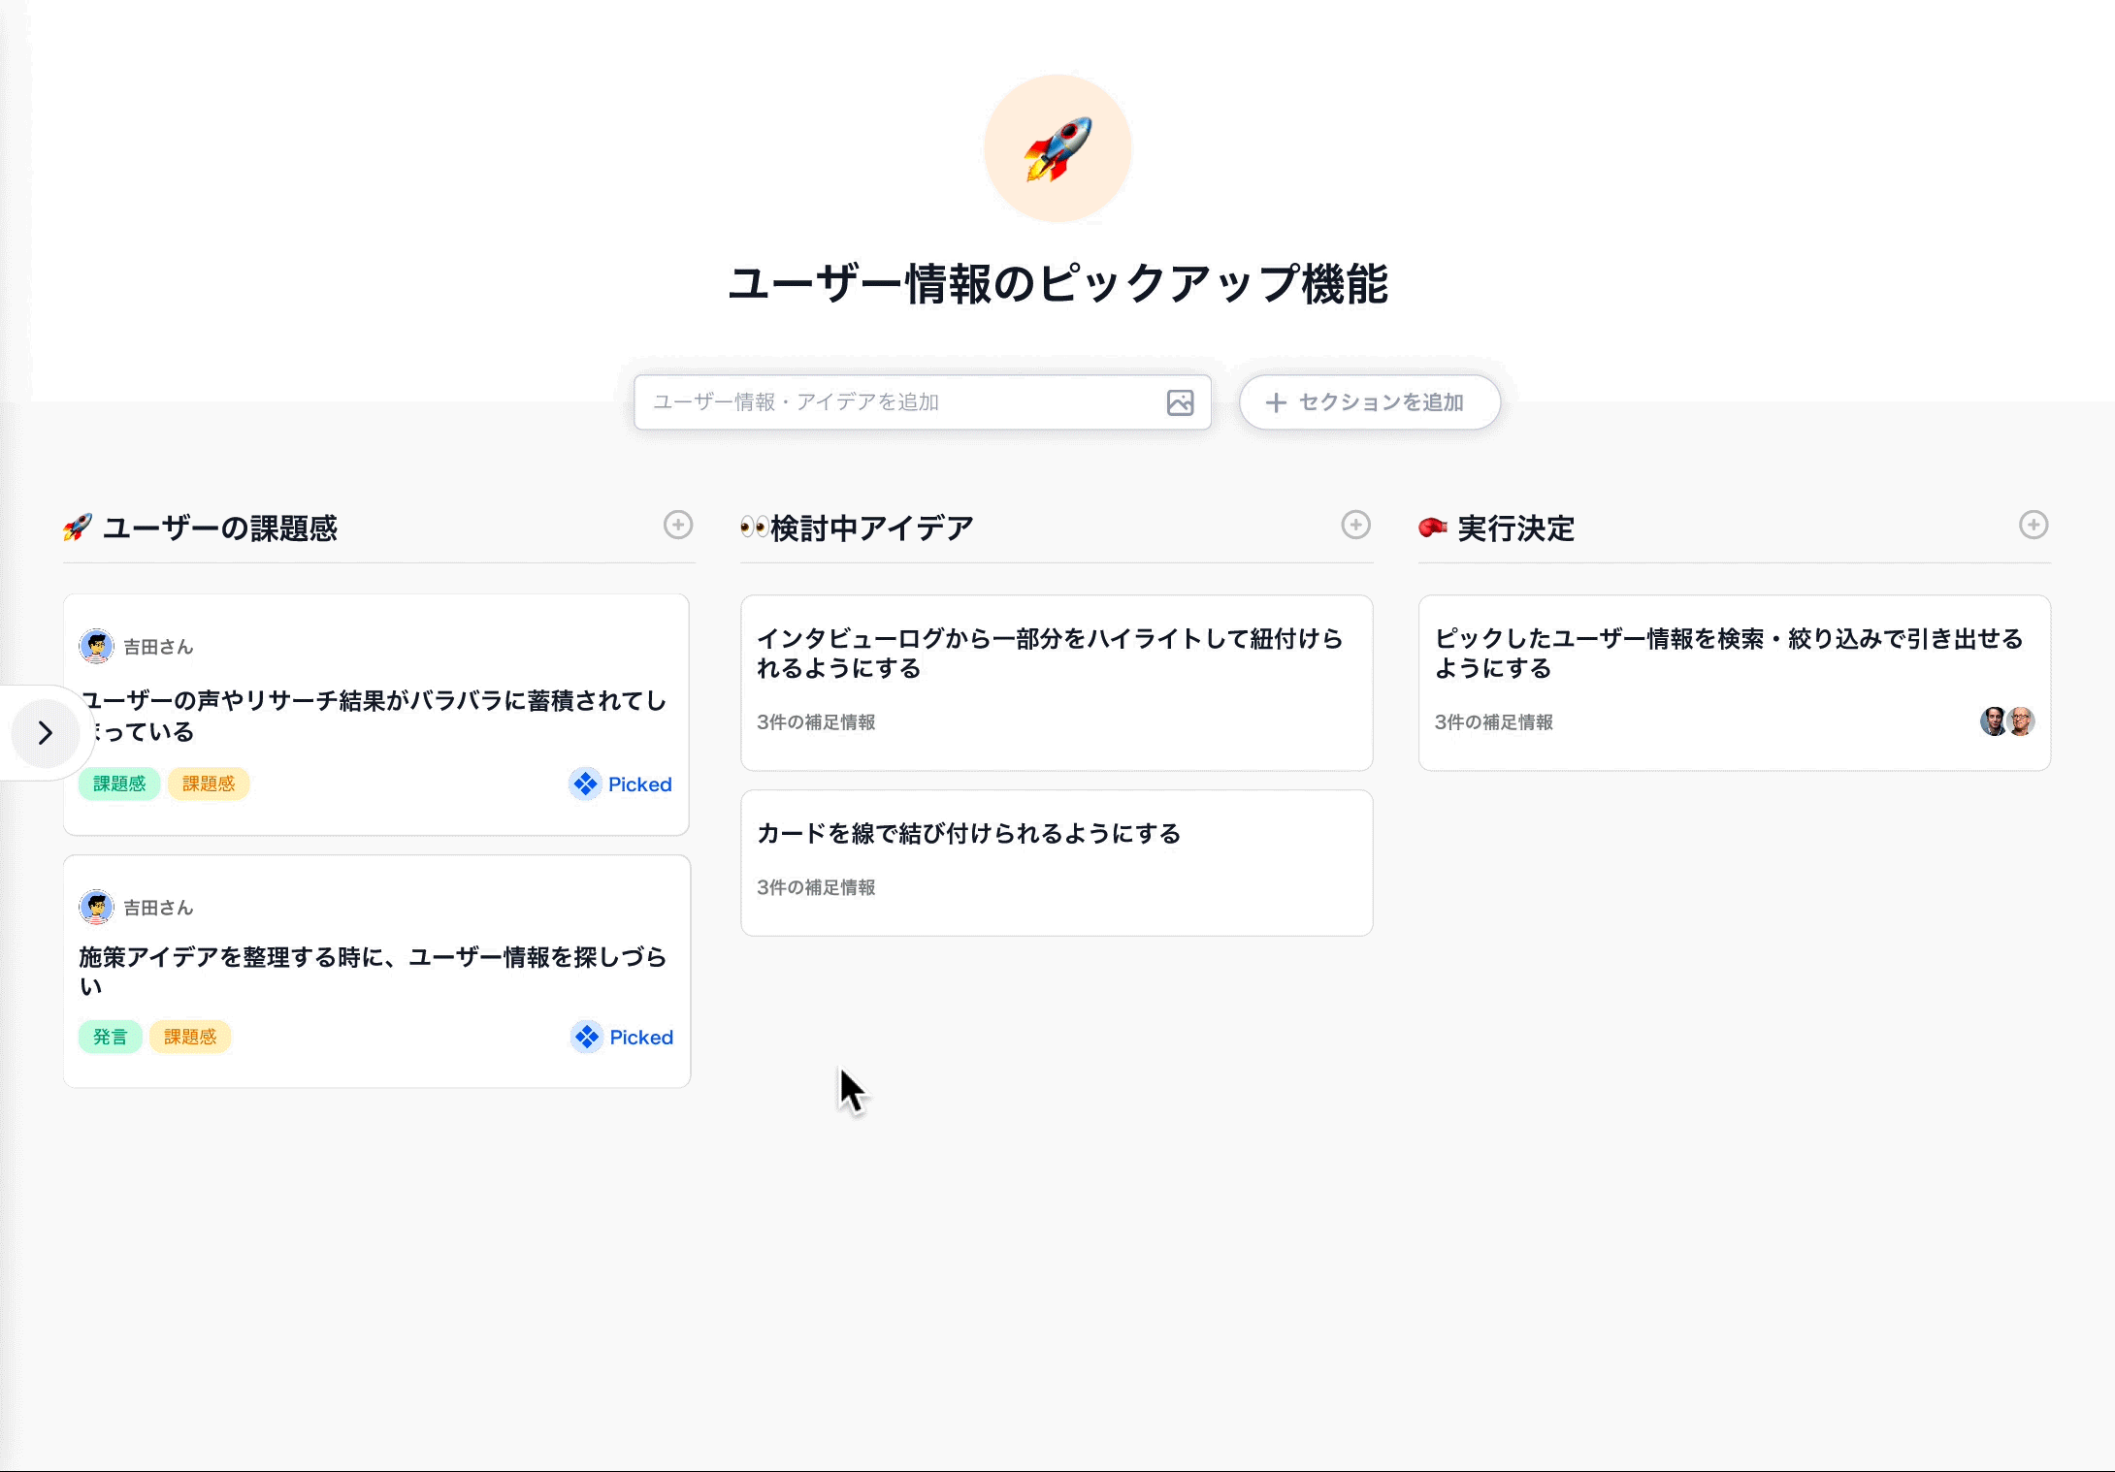Click the rocket project icon at top
Image resolution: width=2115 pixels, height=1472 pixels.
coord(1057,148)
